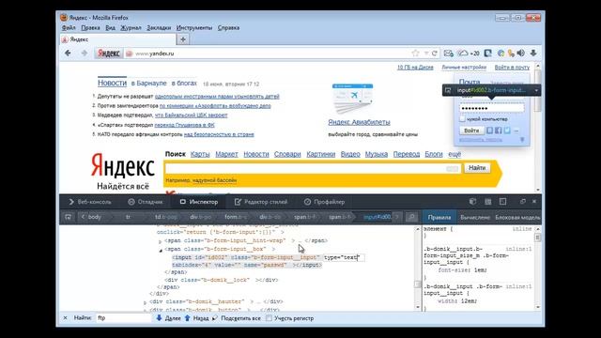Close the find bar with the X
The height and width of the screenshot is (338, 601).
(65, 317)
